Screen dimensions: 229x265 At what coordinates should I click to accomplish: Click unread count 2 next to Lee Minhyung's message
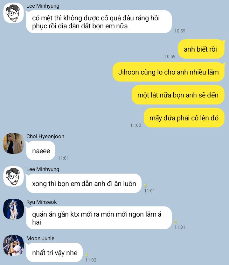coord(145,186)
